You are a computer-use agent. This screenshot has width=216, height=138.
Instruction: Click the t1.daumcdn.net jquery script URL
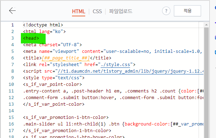(130, 71)
